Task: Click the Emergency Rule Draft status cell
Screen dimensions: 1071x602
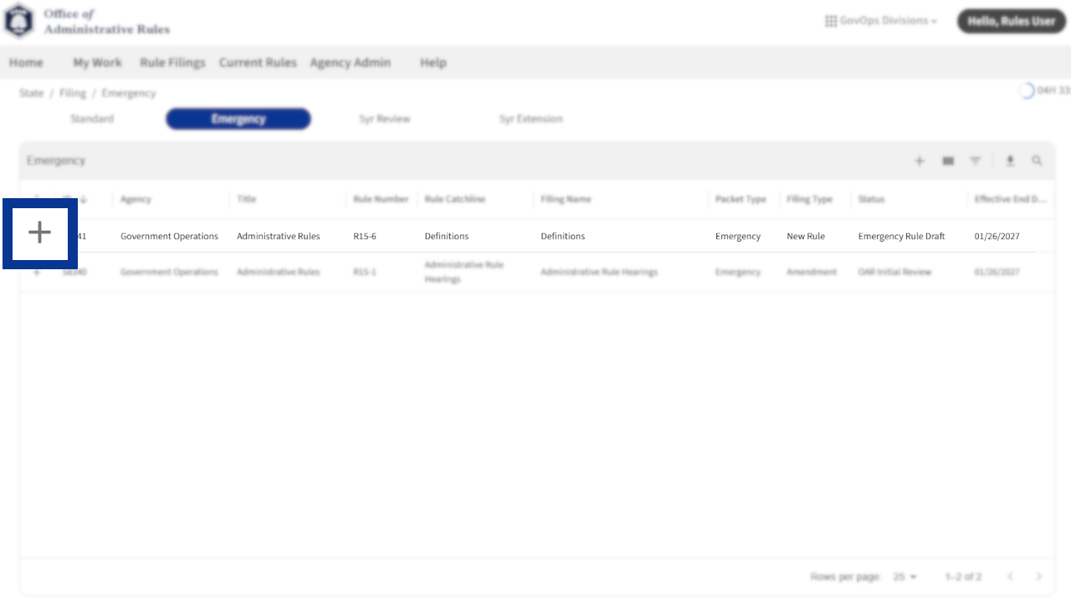Action: pos(901,236)
